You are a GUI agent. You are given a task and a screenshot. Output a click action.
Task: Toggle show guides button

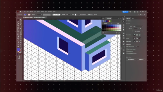[x=134, y=38]
